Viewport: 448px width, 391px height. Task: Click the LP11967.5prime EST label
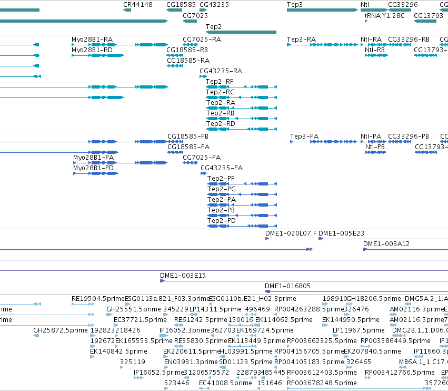(359, 330)
